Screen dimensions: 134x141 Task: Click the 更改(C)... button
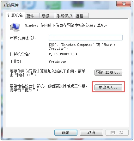tap(108, 87)
